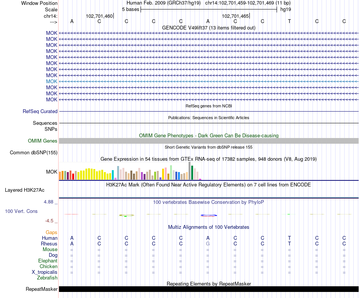Viewport: 359px width, 298px height.
Task: Select the Chicken alignment row label
Action: click(x=48, y=266)
